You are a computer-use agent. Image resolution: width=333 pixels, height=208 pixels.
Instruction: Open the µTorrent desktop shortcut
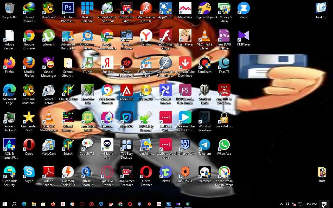pyautogui.click(x=49, y=38)
